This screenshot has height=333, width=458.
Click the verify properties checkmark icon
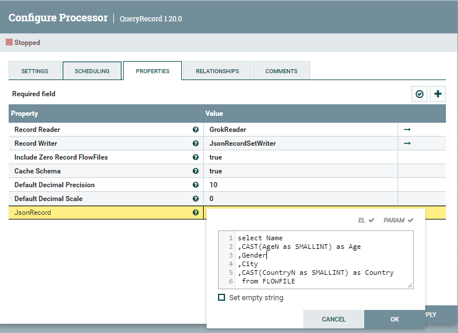click(x=419, y=94)
